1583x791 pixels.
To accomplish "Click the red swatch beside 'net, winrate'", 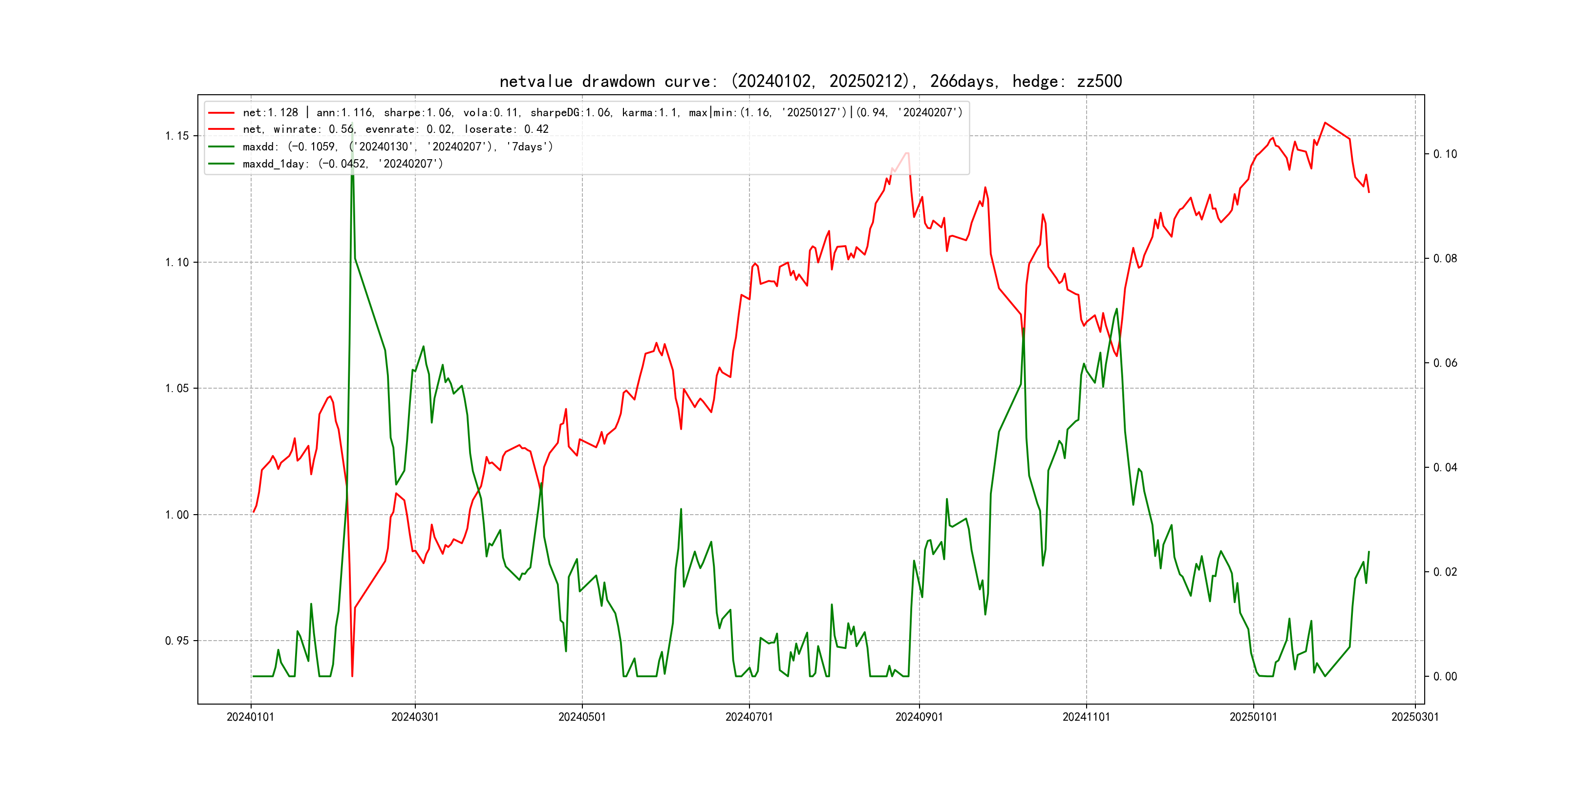I will 221,129.
